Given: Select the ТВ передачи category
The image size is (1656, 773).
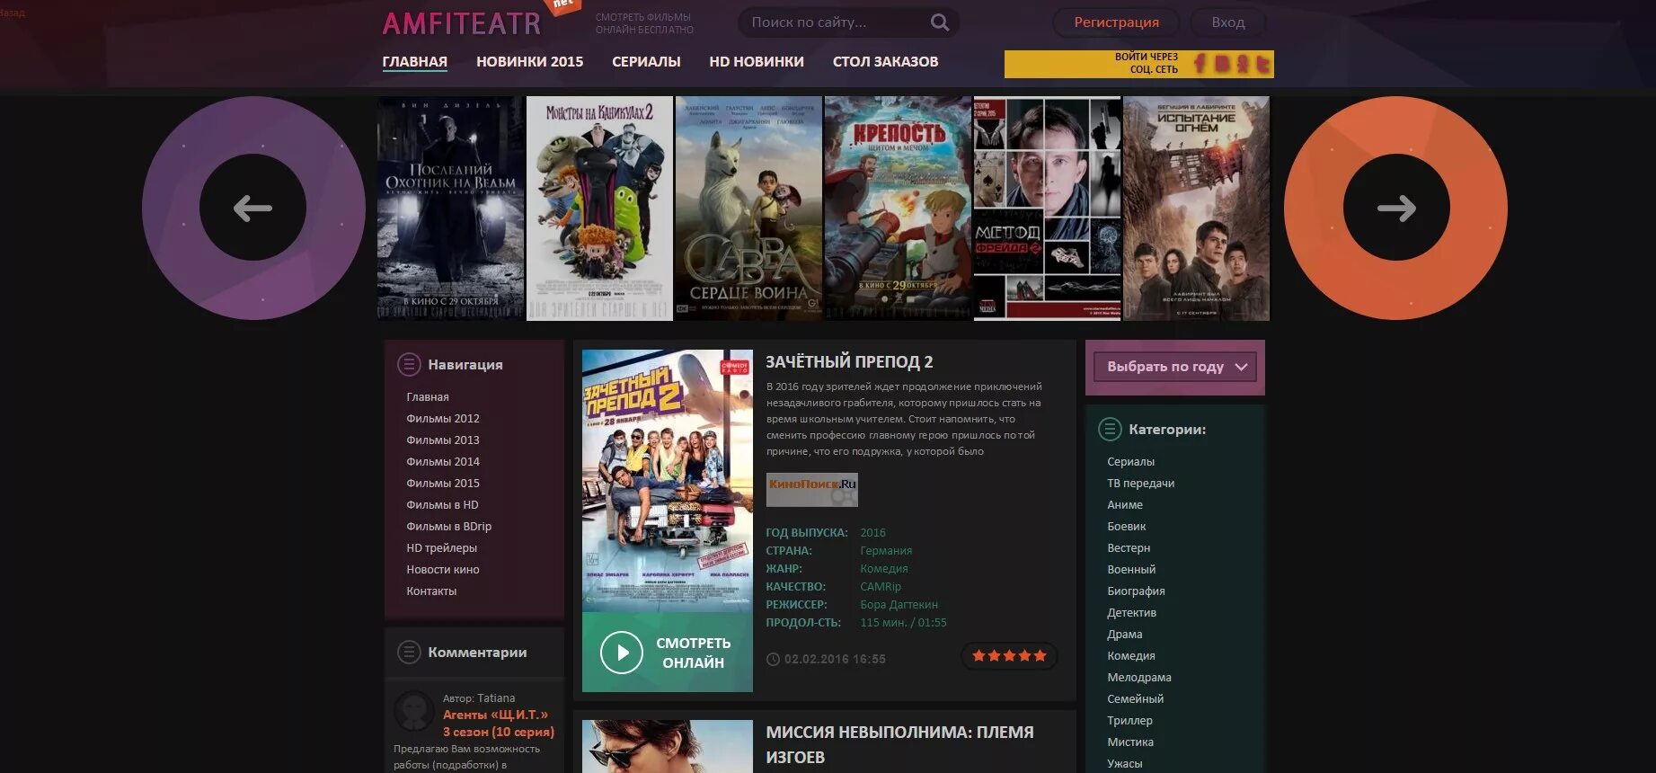Looking at the screenshot, I should point(1141,484).
